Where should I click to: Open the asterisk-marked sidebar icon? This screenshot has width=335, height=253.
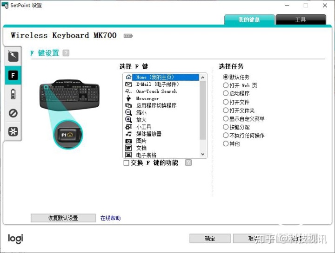13,131
